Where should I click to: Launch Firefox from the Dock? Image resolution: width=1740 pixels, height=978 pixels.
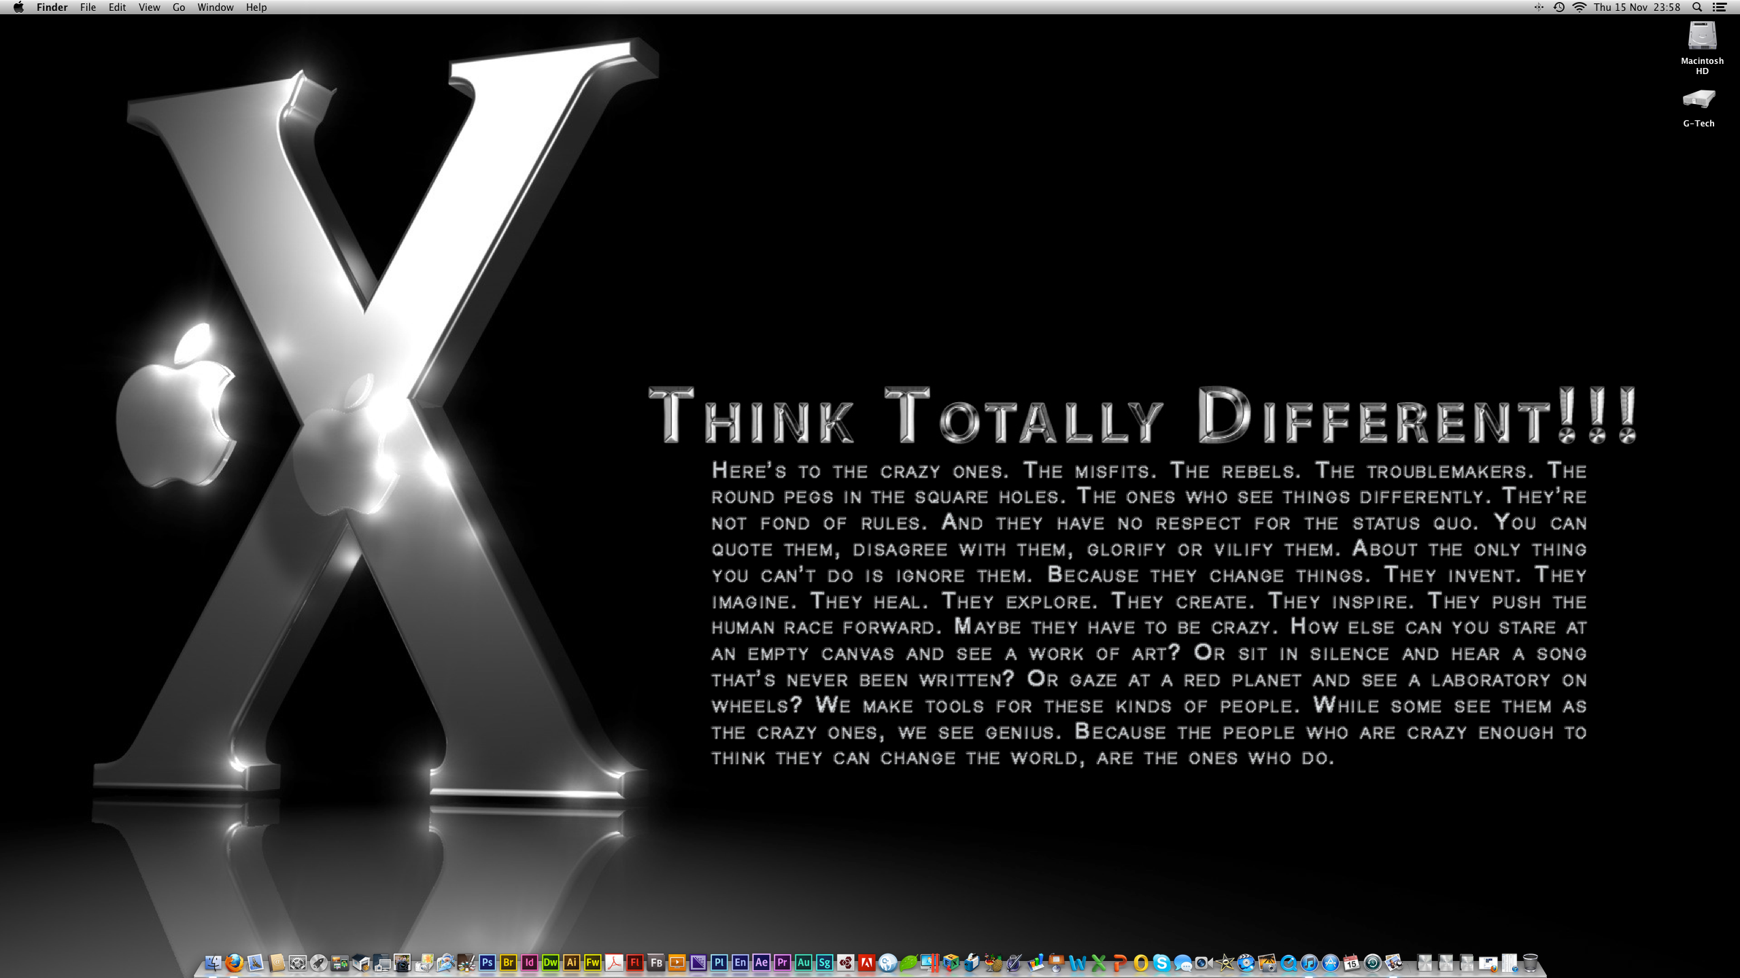[x=234, y=962]
